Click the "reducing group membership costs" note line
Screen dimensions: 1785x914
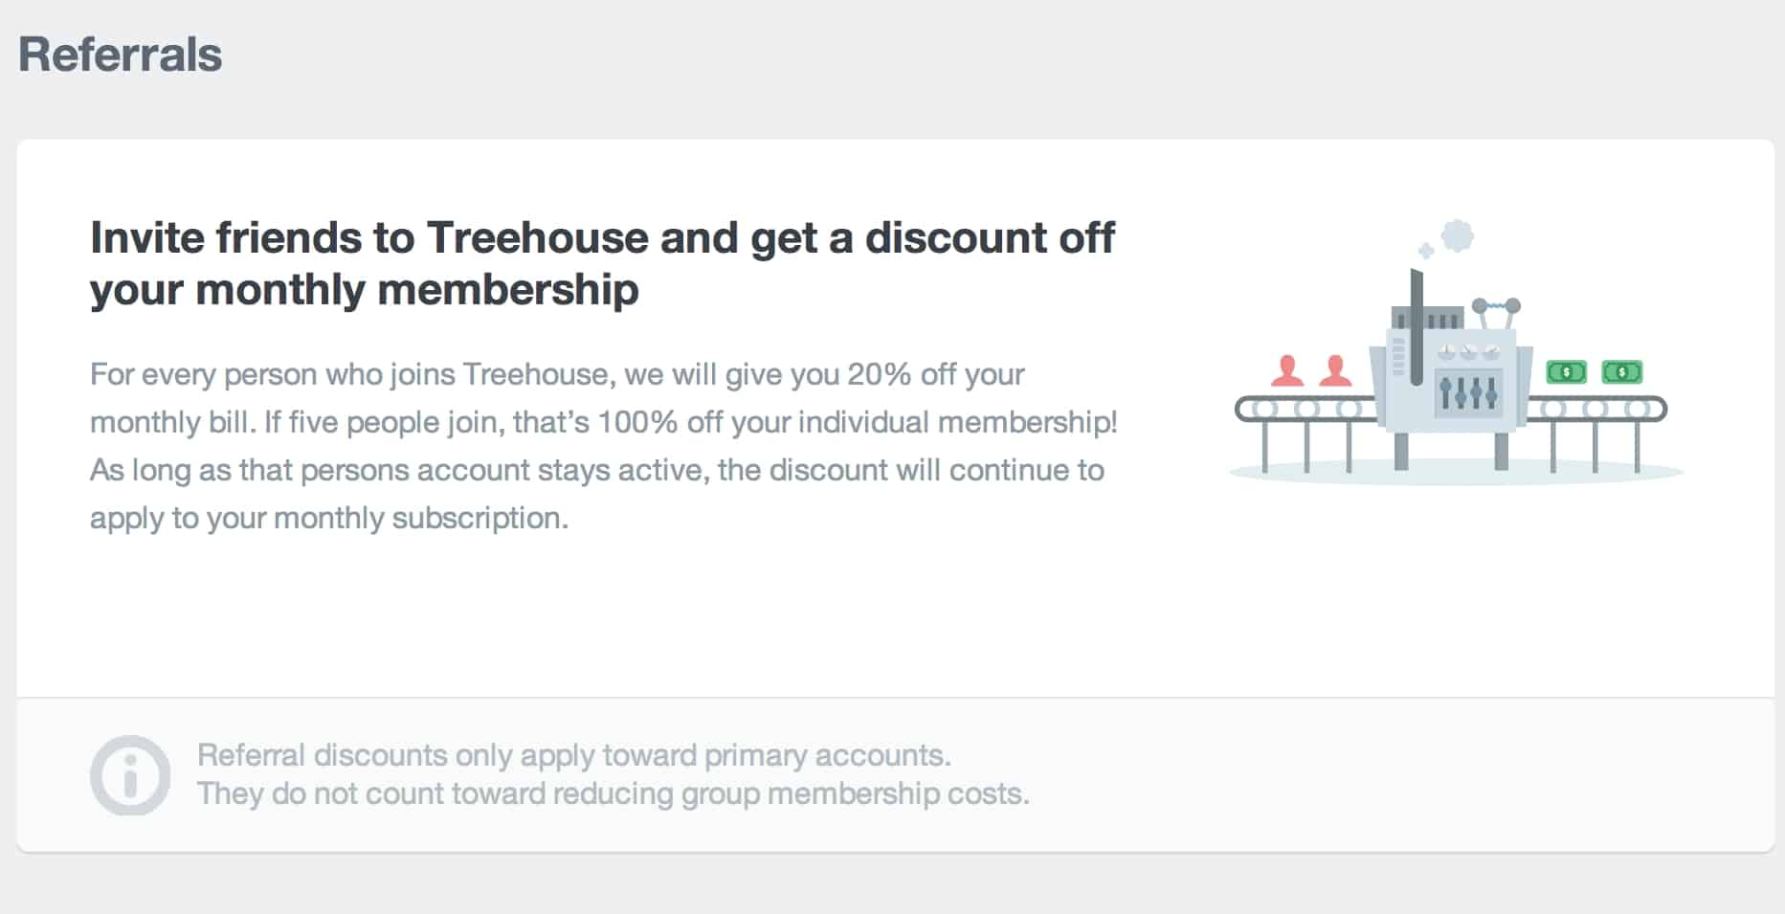[x=613, y=793]
